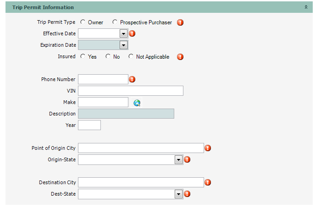Image resolution: width=332 pixels, height=219 pixels.
Task: Click the Effective Date error icon
Action: point(132,33)
